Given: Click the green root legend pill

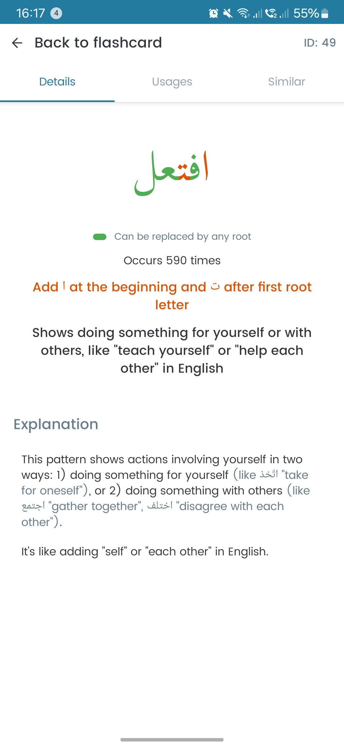Looking at the screenshot, I should [100, 237].
